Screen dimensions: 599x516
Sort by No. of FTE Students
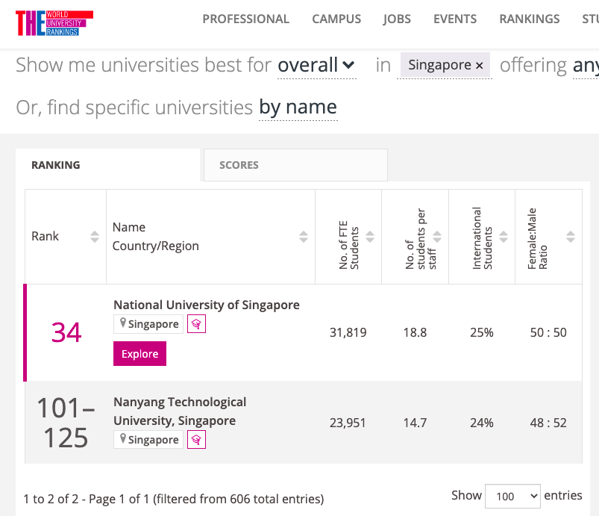coord(370,237)
